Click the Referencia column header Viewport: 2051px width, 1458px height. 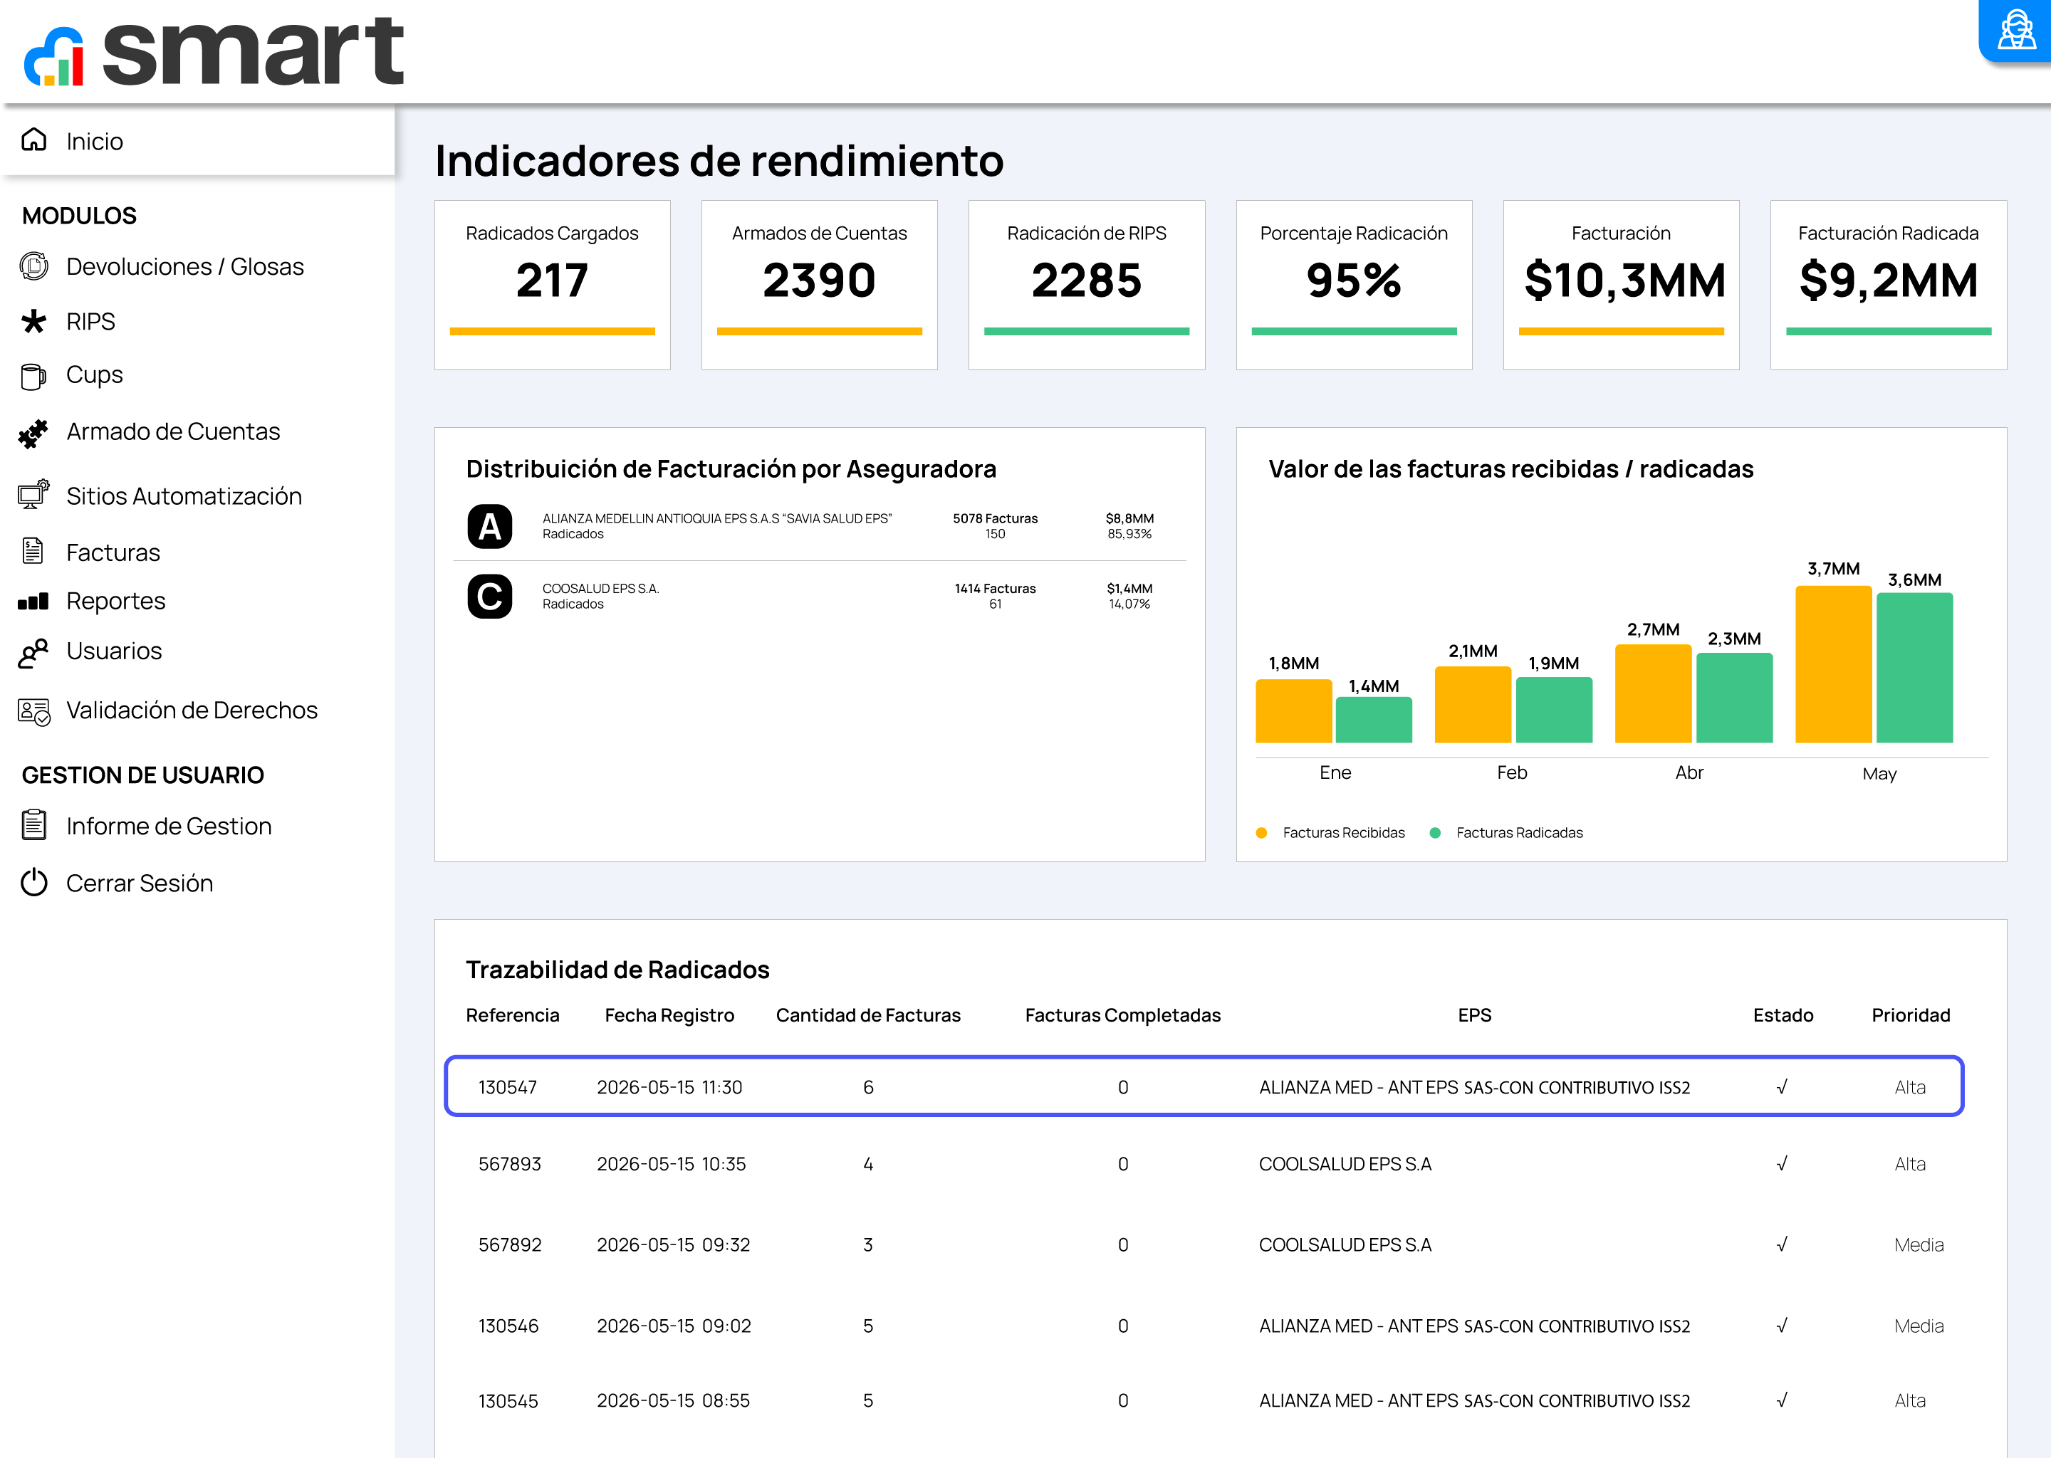[513, 1014]
